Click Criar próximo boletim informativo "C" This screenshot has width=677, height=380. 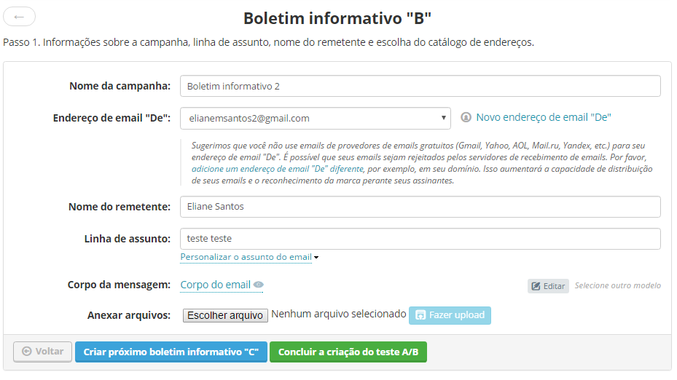(x=171, y=352)
